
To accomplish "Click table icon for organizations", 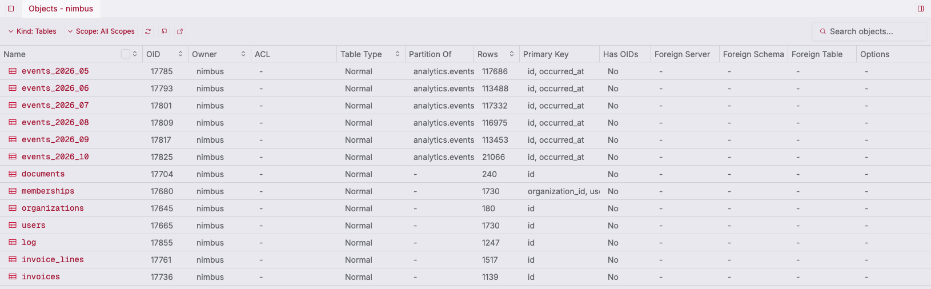I will [13, 208].
